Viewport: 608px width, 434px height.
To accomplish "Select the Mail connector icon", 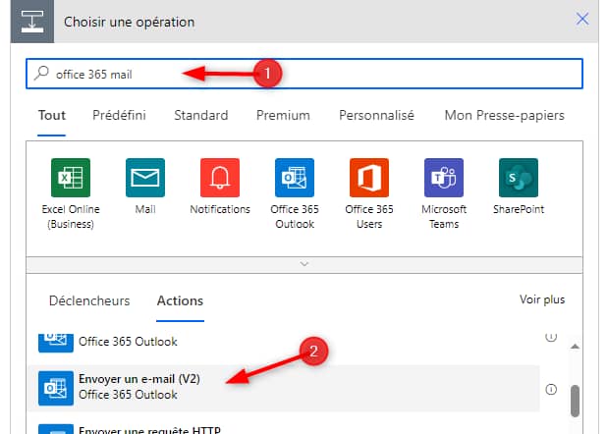I will click(x=145, y=178).
